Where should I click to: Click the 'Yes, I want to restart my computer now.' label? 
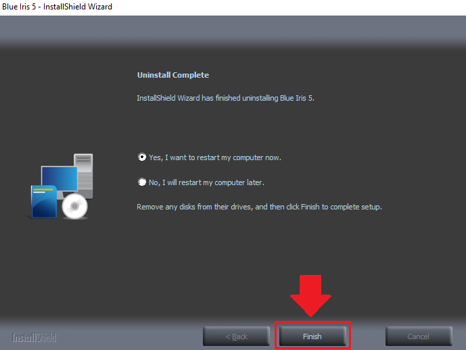(x=215, y=157)
